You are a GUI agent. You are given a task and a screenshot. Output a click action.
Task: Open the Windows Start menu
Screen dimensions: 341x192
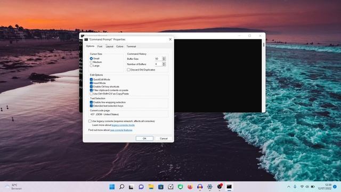(112, 187)
